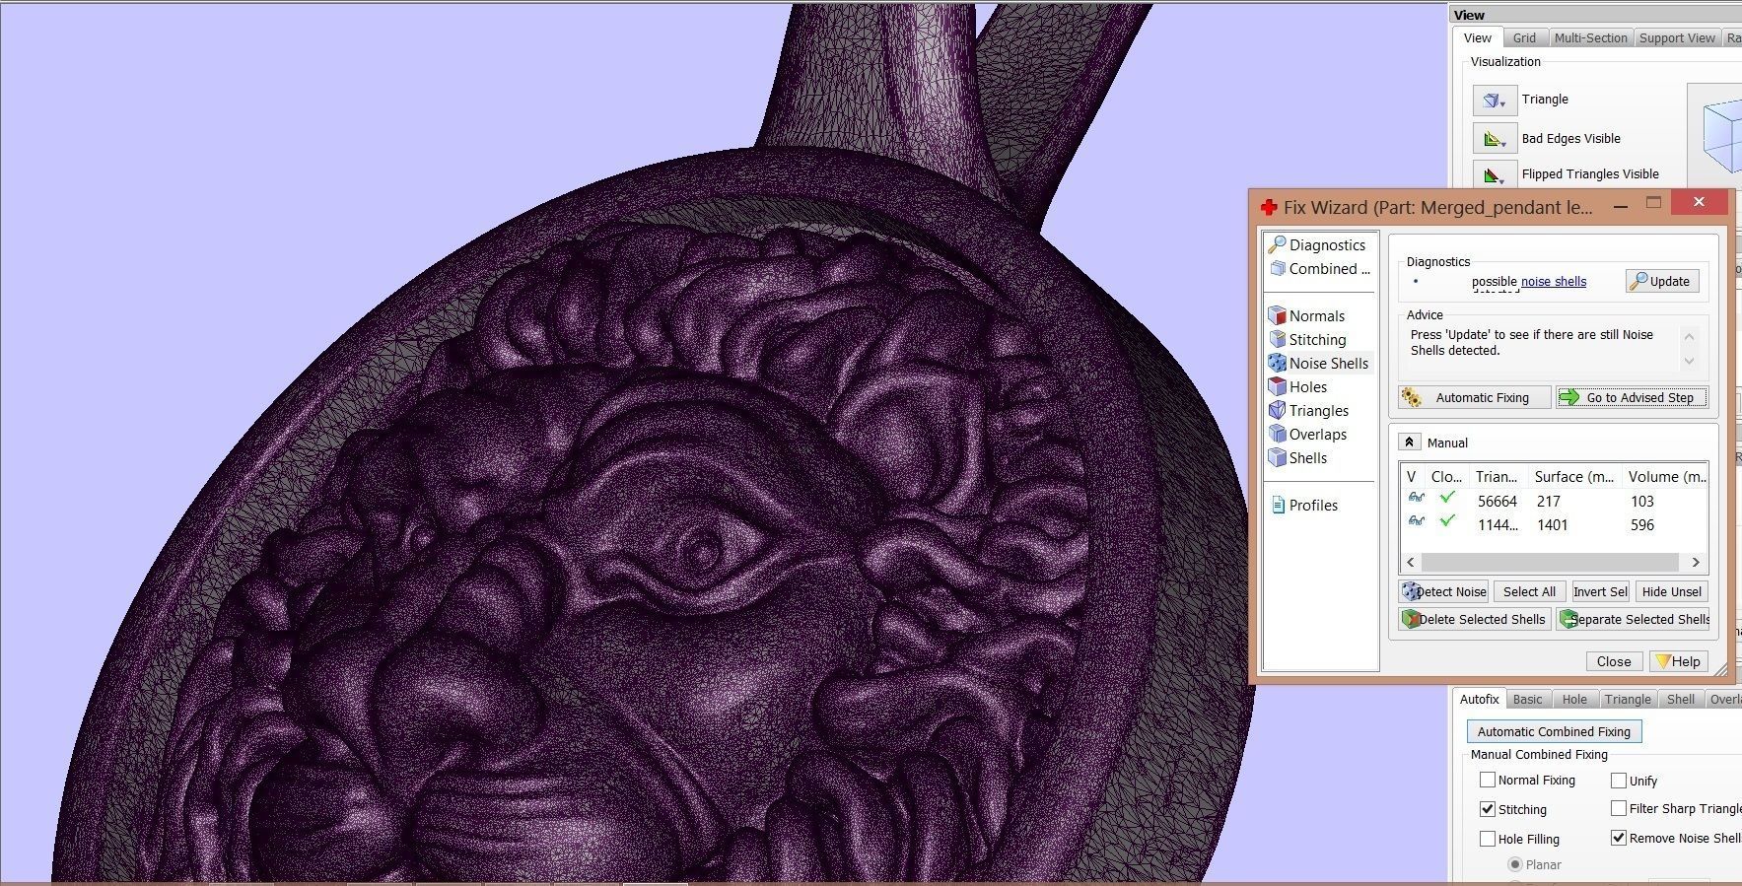This screenshot has width=1742, height=886.
Task: Switch to Grid tab in View panel
Action: coord(1524,37)
